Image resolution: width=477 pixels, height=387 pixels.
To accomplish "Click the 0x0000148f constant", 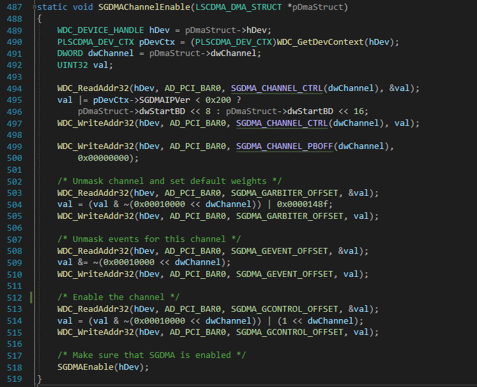I will coord(302,204).
